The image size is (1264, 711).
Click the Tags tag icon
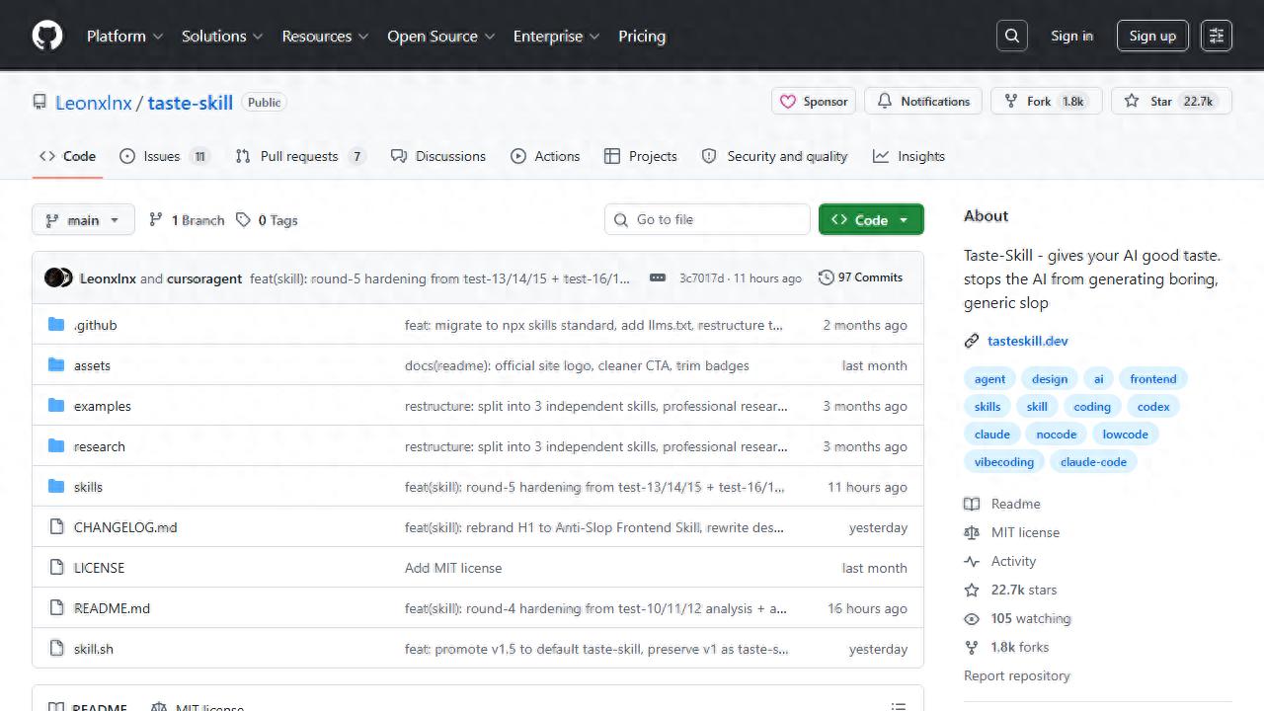click(x=243, y=220)
